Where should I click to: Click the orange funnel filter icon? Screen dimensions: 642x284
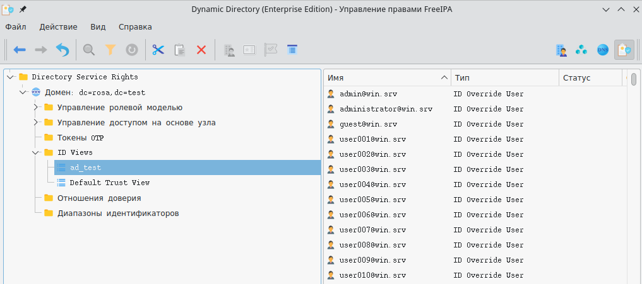click(x=110, y=50)
